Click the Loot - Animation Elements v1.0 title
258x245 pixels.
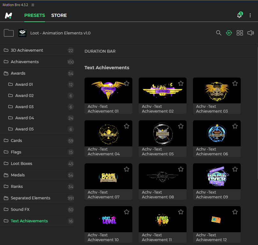click(60, 33)
